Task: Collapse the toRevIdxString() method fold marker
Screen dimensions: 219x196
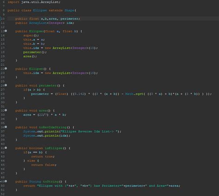Action: point(6,127)
